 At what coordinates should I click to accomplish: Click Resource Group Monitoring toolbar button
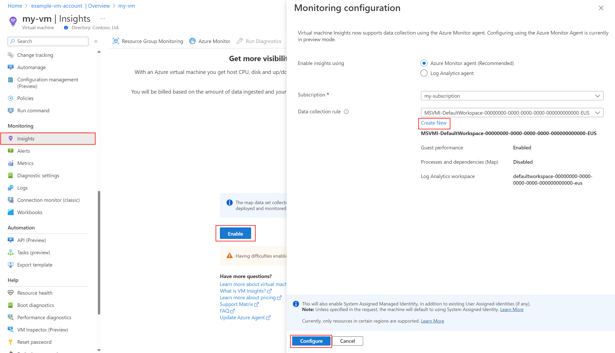[x=148, y=41]
